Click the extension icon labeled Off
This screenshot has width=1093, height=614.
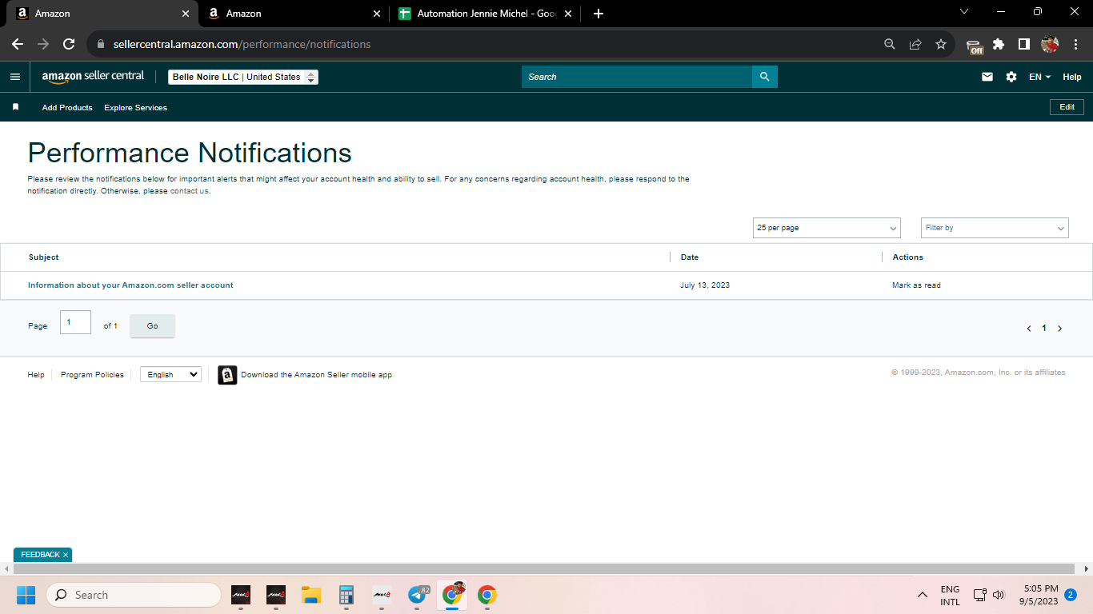tap(975, 46)
